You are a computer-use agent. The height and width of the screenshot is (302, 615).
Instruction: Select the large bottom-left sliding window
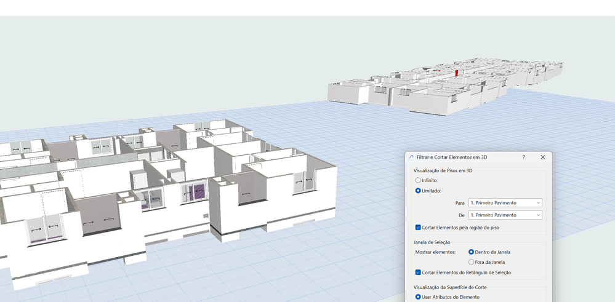click(43, 229)
